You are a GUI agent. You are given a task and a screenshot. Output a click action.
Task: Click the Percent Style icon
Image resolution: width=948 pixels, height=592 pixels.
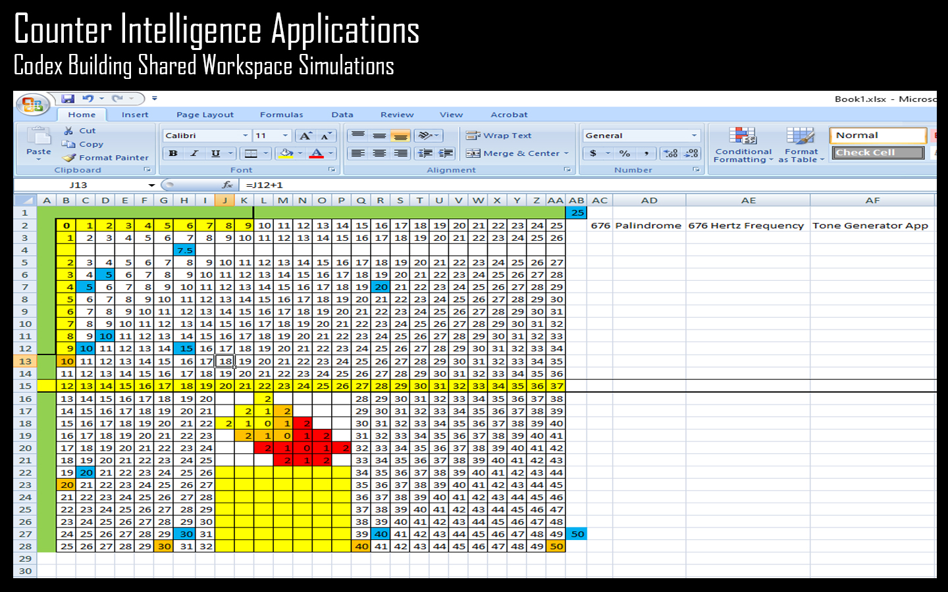coord(625,153)
